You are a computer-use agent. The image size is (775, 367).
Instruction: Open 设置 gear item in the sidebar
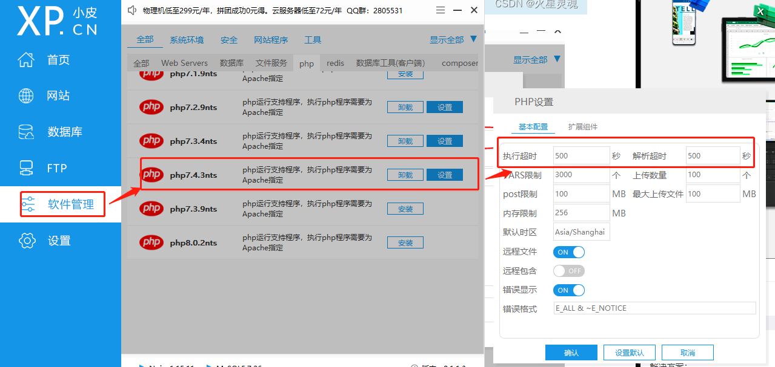[44, 241]
